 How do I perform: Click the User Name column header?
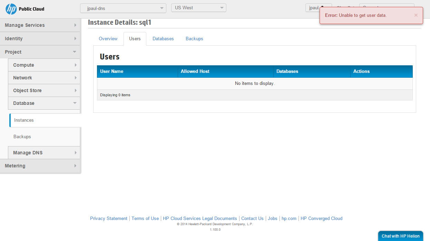pyautogui.click(x=137, y=72)
